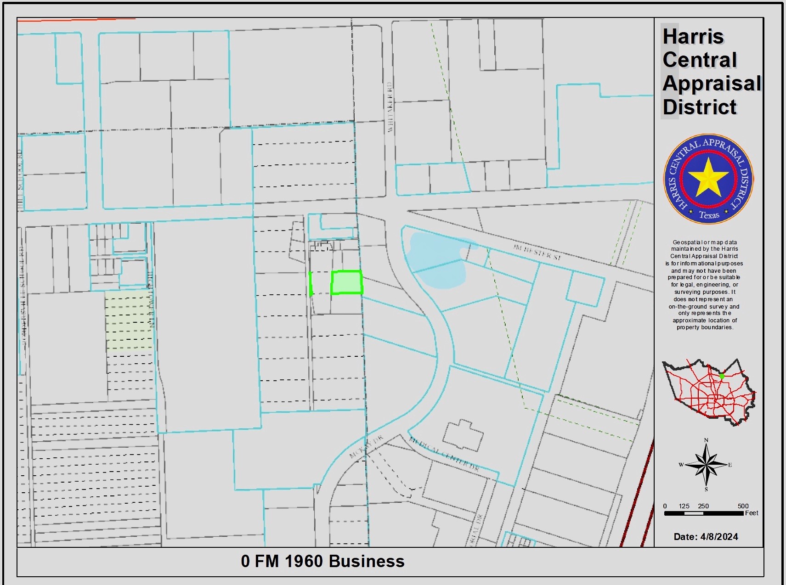Select the highlighted green parcel
Screen dimensions: 786x585
tap(347, 282)
